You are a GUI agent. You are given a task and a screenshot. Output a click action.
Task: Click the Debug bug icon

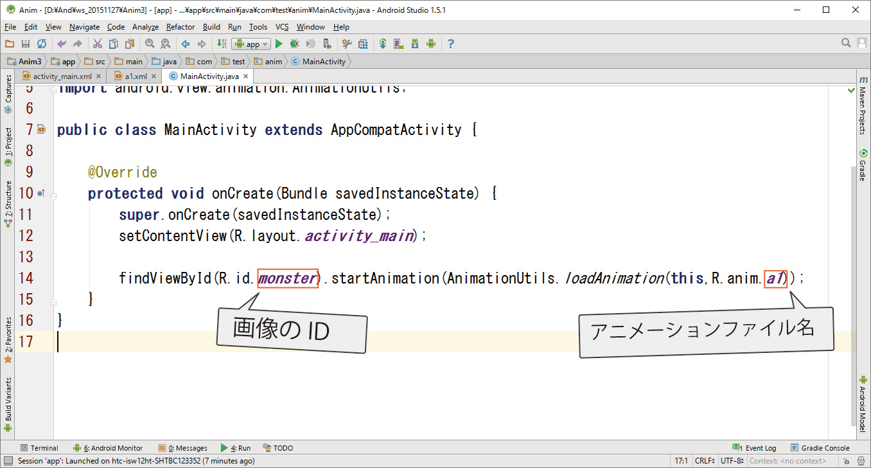click(x=295, y=44)
